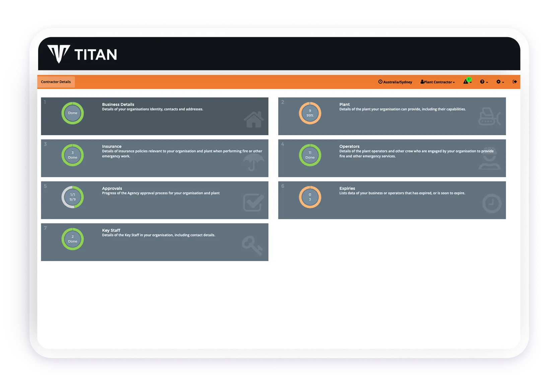558x387 pixels.
Task: Open the help question mark dropdown
Action: tap(483, 82)
